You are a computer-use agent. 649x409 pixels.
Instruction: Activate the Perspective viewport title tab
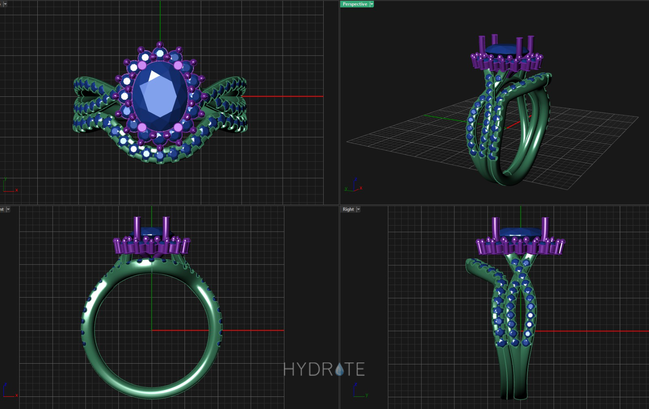pyautogui.click(x=355, y=4)
